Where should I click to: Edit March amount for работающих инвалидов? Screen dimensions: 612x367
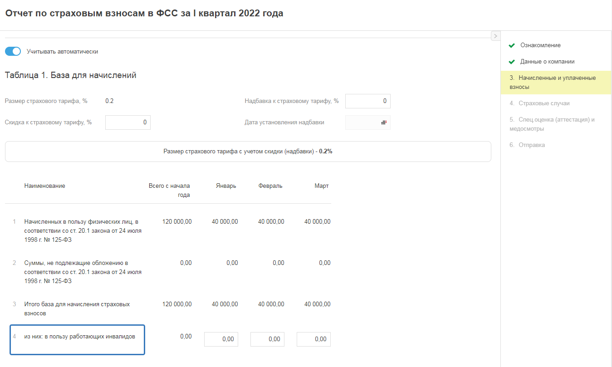click(x=313, y=339)
